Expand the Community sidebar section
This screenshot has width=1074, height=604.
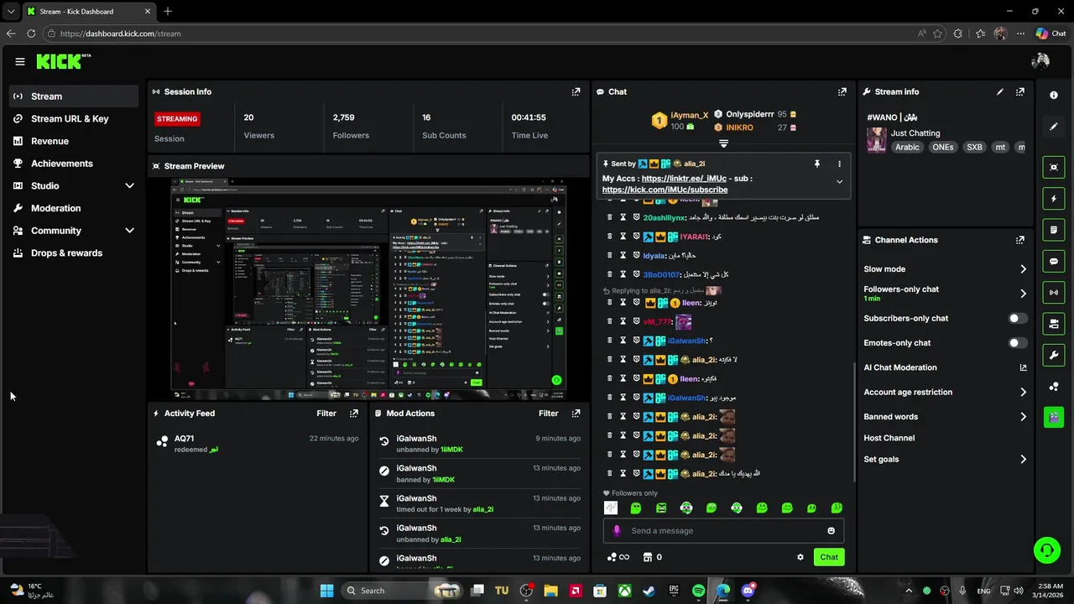(129, 231)
